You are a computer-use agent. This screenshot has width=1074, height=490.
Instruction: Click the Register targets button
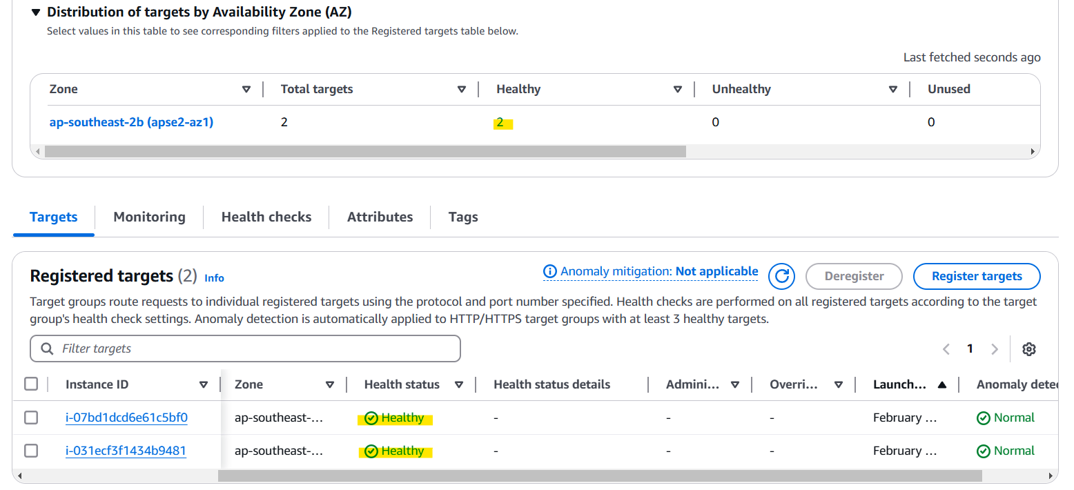(x=976, y=276)
